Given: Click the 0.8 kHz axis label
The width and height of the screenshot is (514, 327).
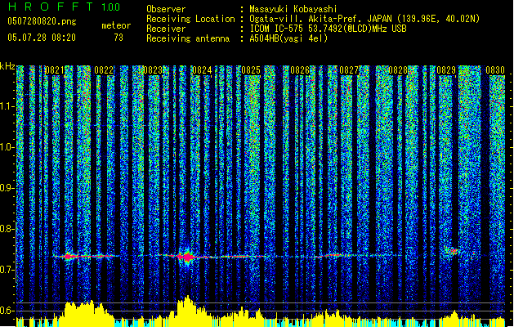Looking at the screenshot, I should [7, 229].
